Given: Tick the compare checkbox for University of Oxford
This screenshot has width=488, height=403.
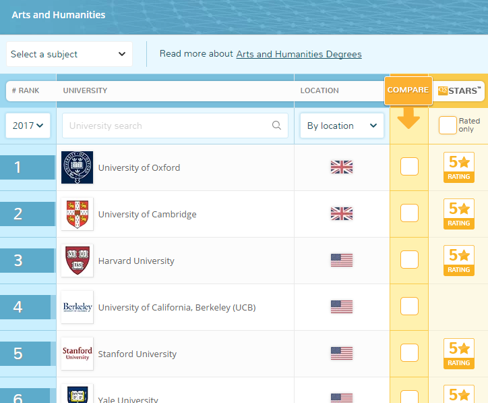Looking at the screenshot, I should (x=409, y=167).
